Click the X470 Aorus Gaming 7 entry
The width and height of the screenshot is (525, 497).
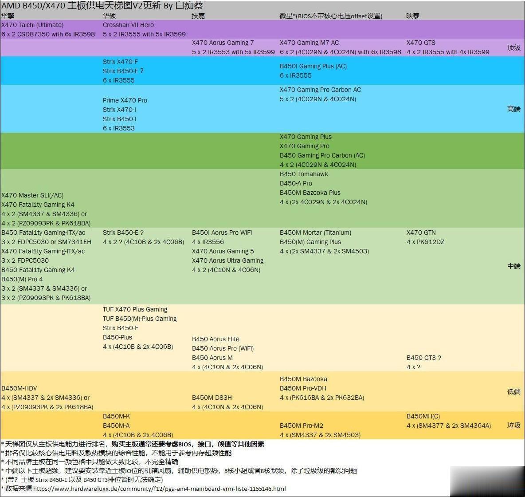[223, 43]
